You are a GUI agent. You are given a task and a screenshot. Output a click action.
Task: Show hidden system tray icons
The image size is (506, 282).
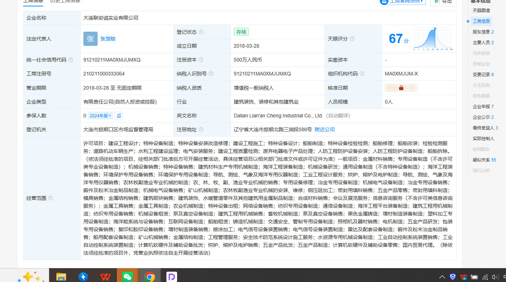(442, 277)
